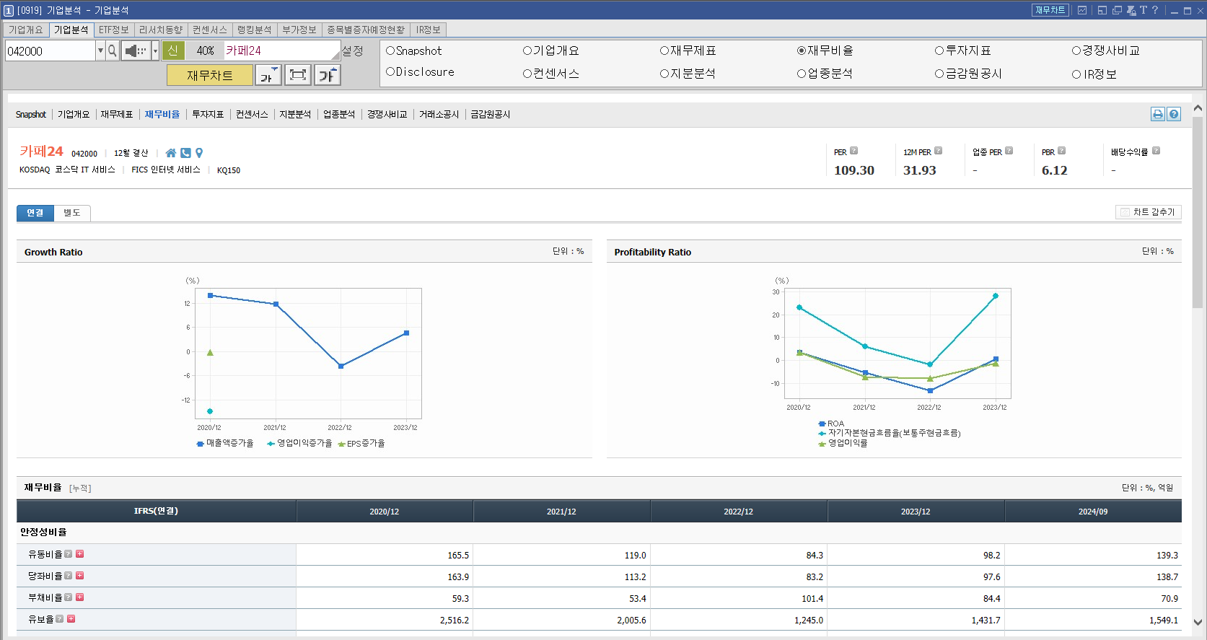Click the fit-to-screen frame icon
This screenshot has height=640, width=1207.
(x=298, y=75)
